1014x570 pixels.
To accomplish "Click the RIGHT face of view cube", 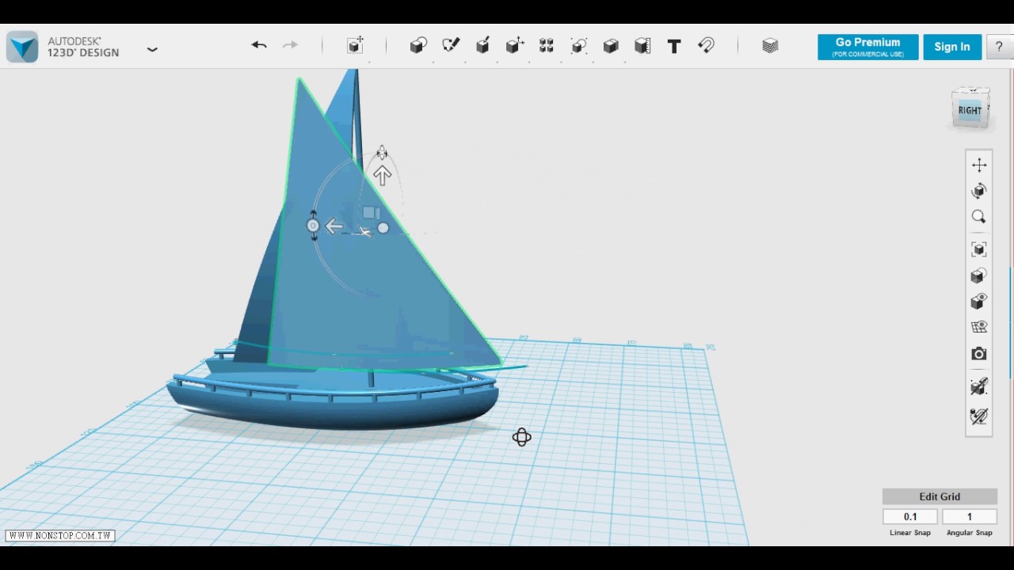I will click(x=970, y=110).
